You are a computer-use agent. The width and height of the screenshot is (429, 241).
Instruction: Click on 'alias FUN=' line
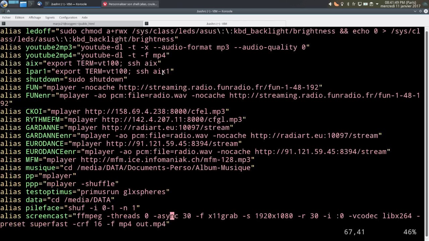pos(161,87)
